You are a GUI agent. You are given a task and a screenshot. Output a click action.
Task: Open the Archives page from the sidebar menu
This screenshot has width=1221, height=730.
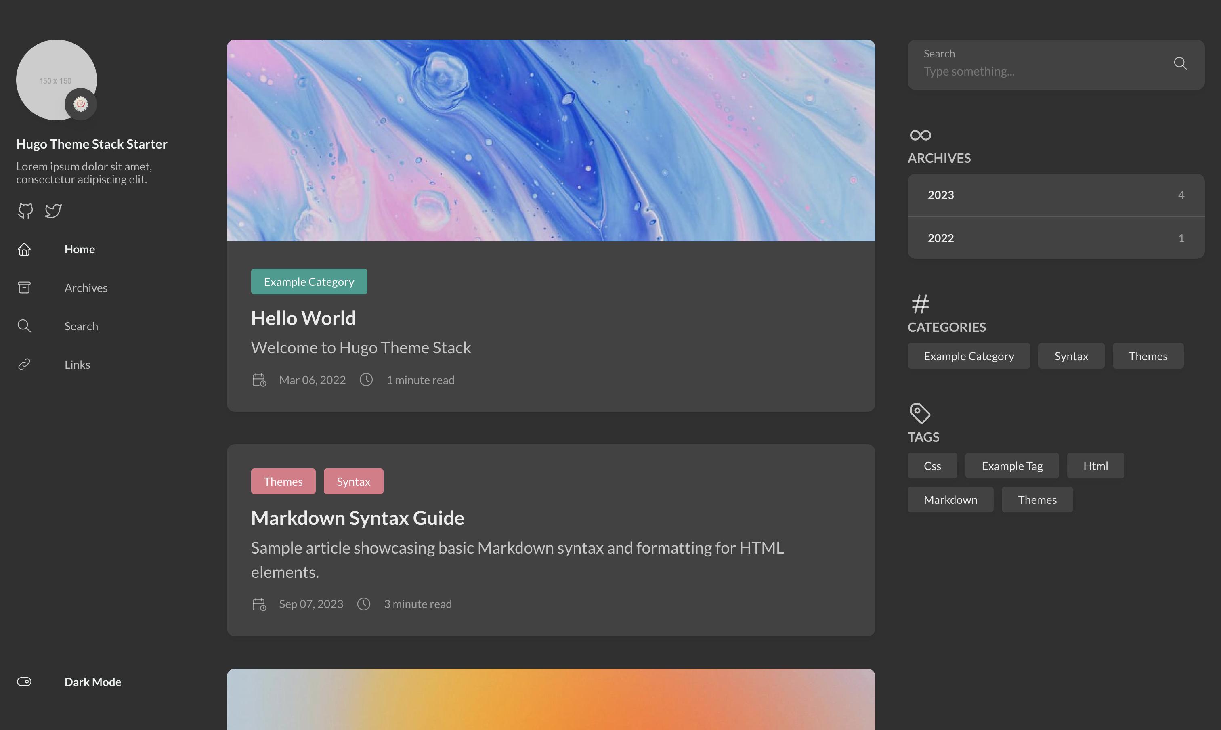(86, 287)
